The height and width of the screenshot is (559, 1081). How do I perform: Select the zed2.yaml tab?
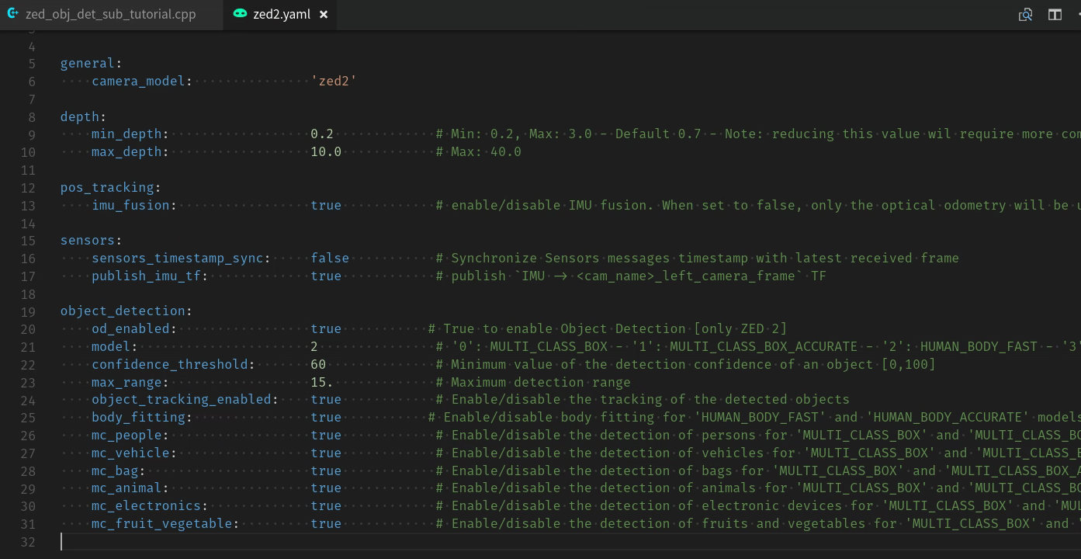coord(280,15)
